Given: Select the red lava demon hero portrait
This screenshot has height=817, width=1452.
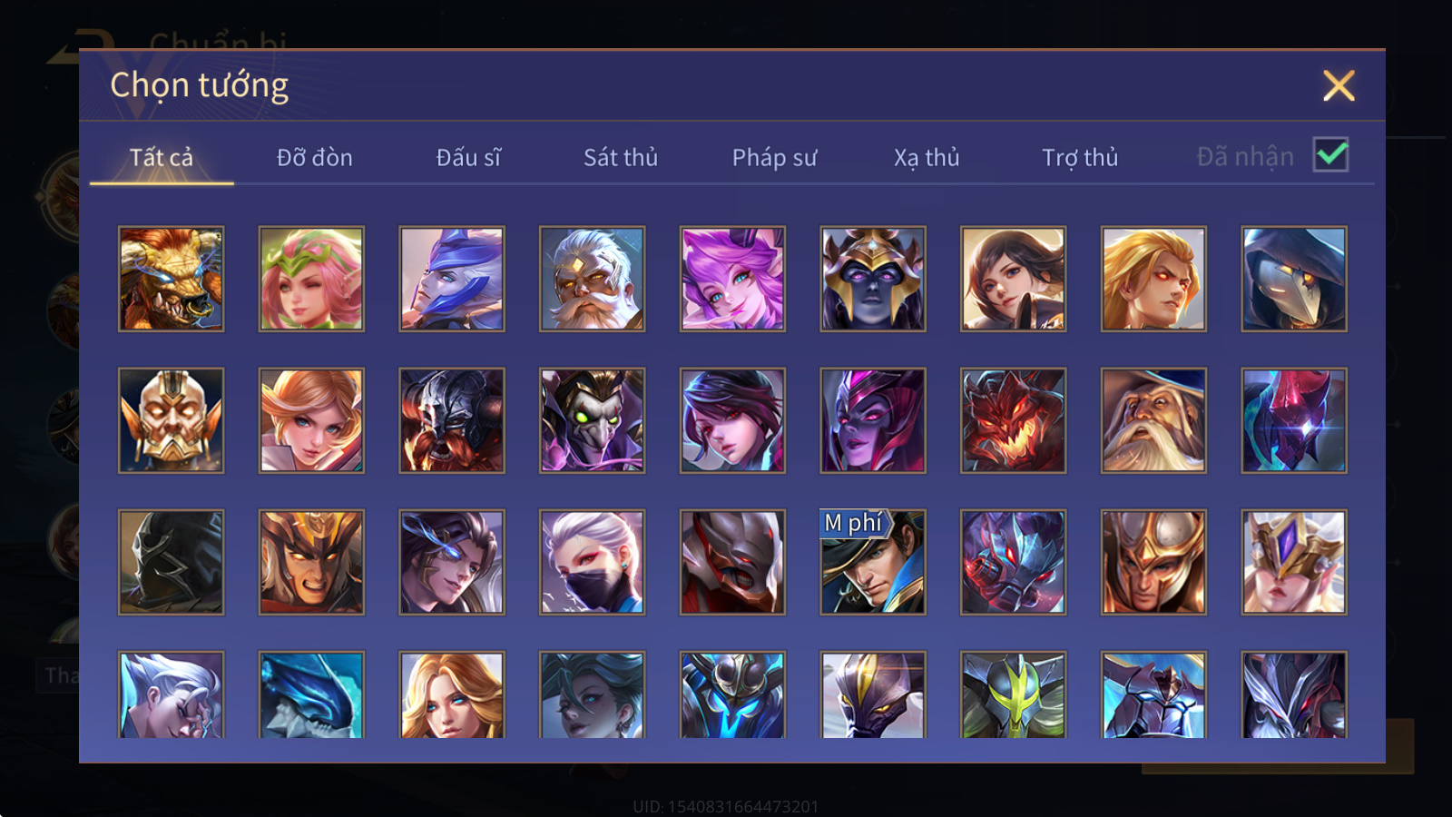Looking at the screenshot, I should point(1013,420).
